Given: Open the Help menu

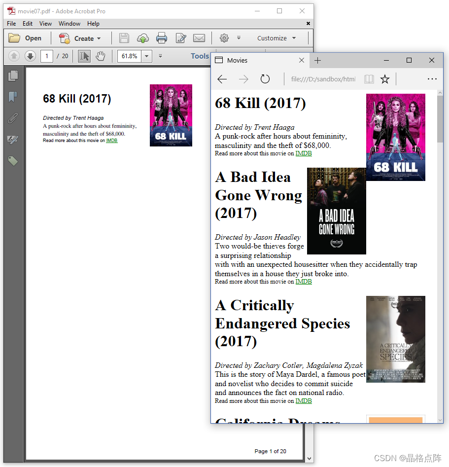Looking at the screenshot, I should [93, 24].
